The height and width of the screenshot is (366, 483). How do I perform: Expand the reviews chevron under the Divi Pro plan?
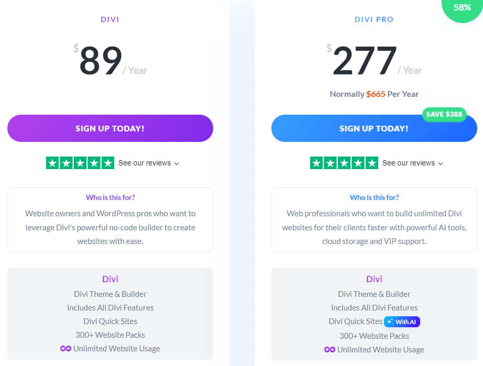(441, 163)
